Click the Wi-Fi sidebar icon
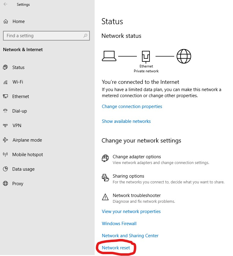Viewport: 233px width, 256px height. tap(5, 82)
